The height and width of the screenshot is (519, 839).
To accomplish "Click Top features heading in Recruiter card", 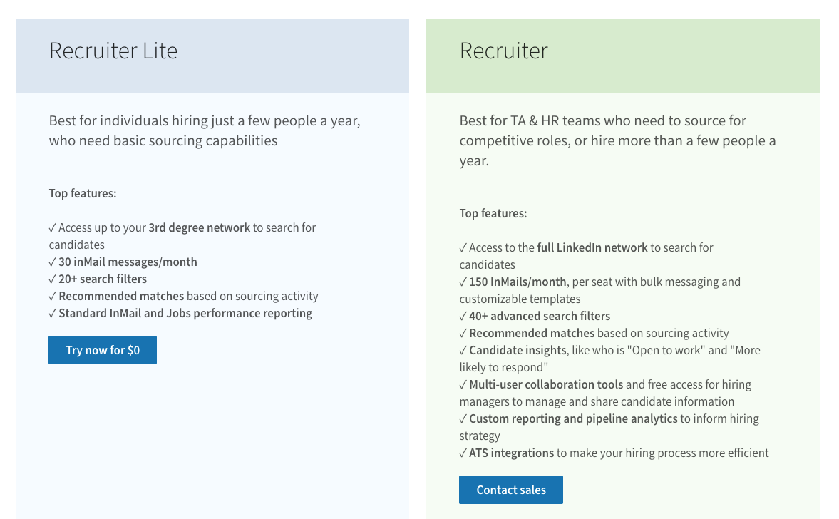I will pos(493,213).
